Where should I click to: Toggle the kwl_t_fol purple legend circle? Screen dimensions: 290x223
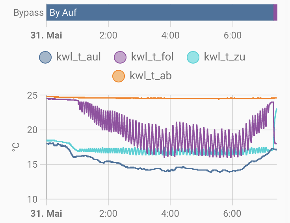(x=120, y=57)
